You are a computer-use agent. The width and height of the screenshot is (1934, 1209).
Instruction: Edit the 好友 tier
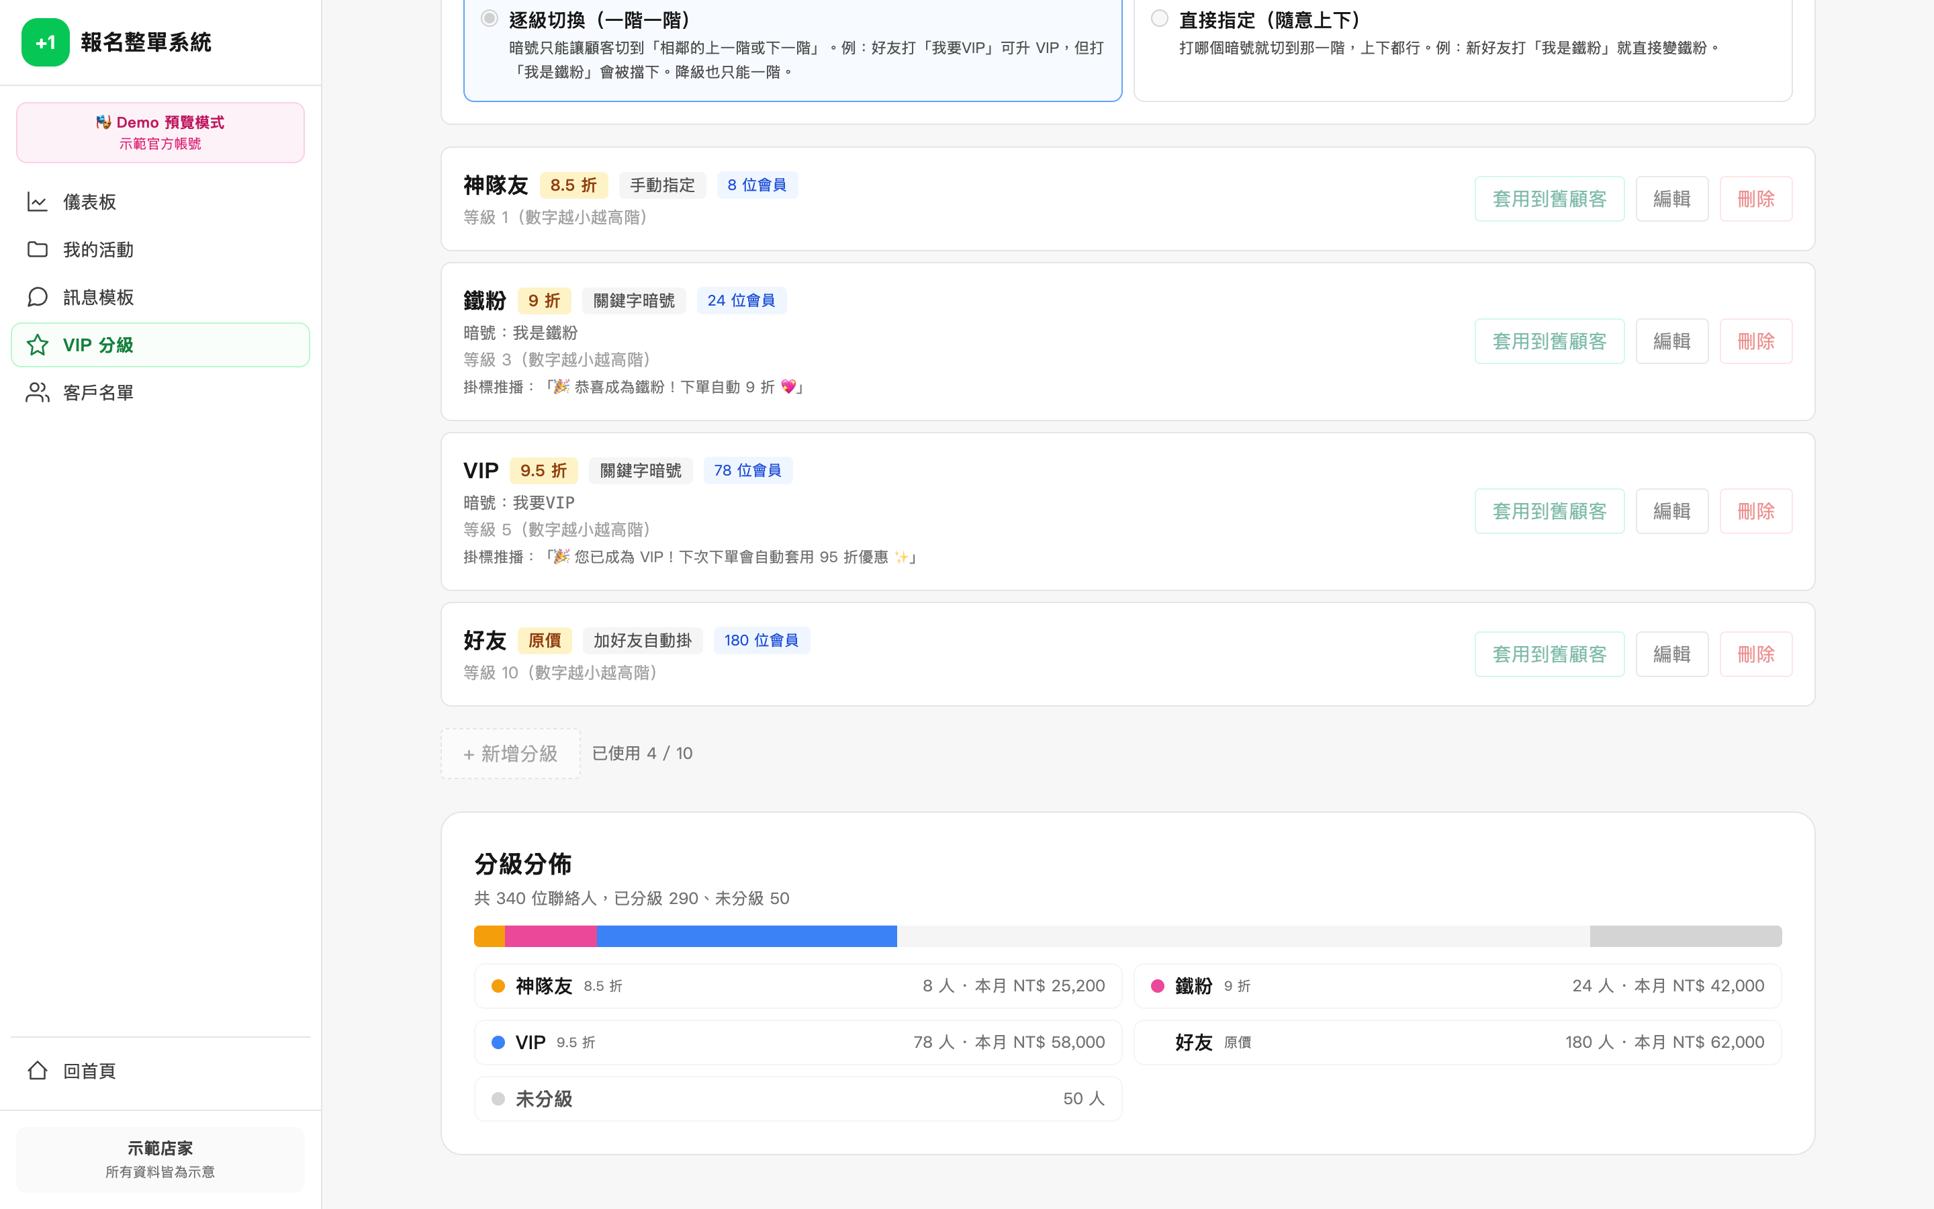pos(1672,654)
